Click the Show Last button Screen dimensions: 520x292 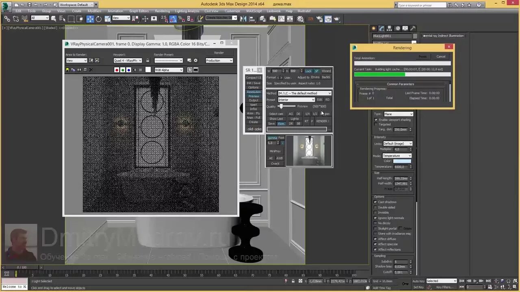[x=276, y=119]
